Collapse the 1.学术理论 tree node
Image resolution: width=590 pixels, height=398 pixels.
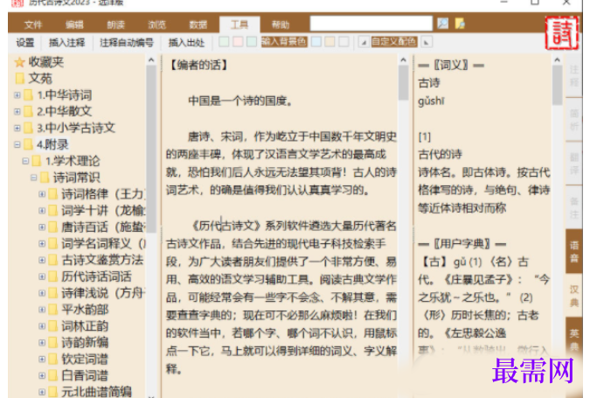pyautogui.click(x=25, y=161)
